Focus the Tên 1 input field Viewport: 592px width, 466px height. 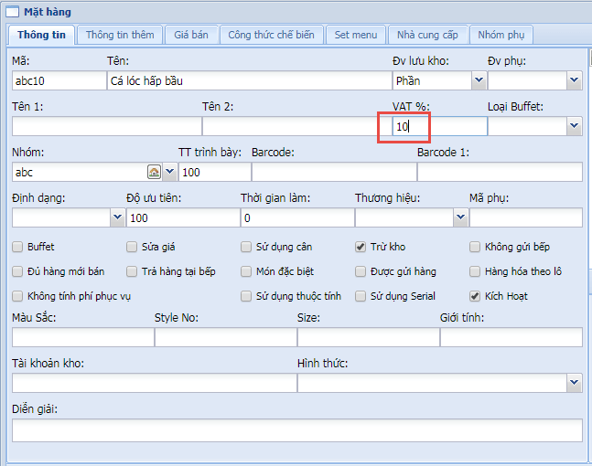pos(107,126)
